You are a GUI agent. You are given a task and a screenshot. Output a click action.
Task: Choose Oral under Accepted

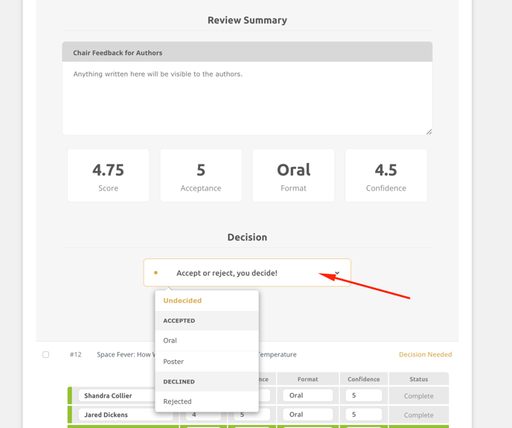click(x=170, y=340)
